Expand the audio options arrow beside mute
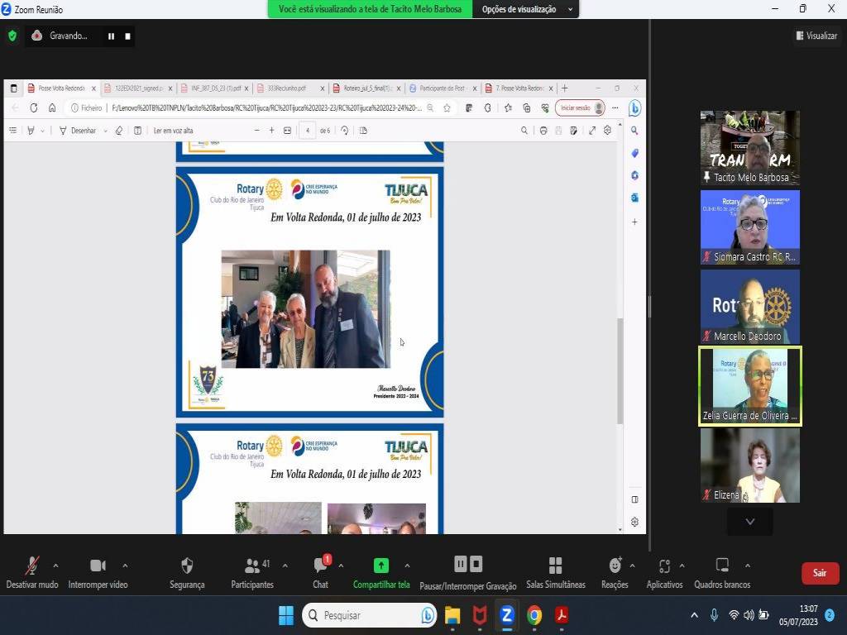The image size is (847, 635). [55, 566]
